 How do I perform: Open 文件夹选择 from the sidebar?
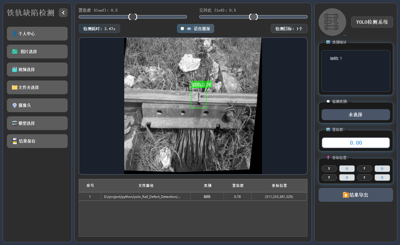(37, 87)
